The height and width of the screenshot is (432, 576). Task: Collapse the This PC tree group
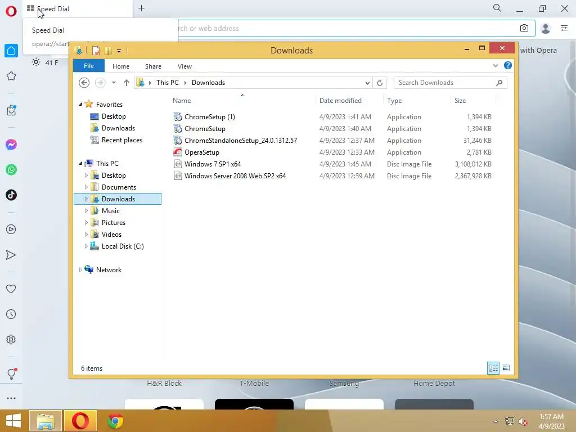(x=80, y=164)
